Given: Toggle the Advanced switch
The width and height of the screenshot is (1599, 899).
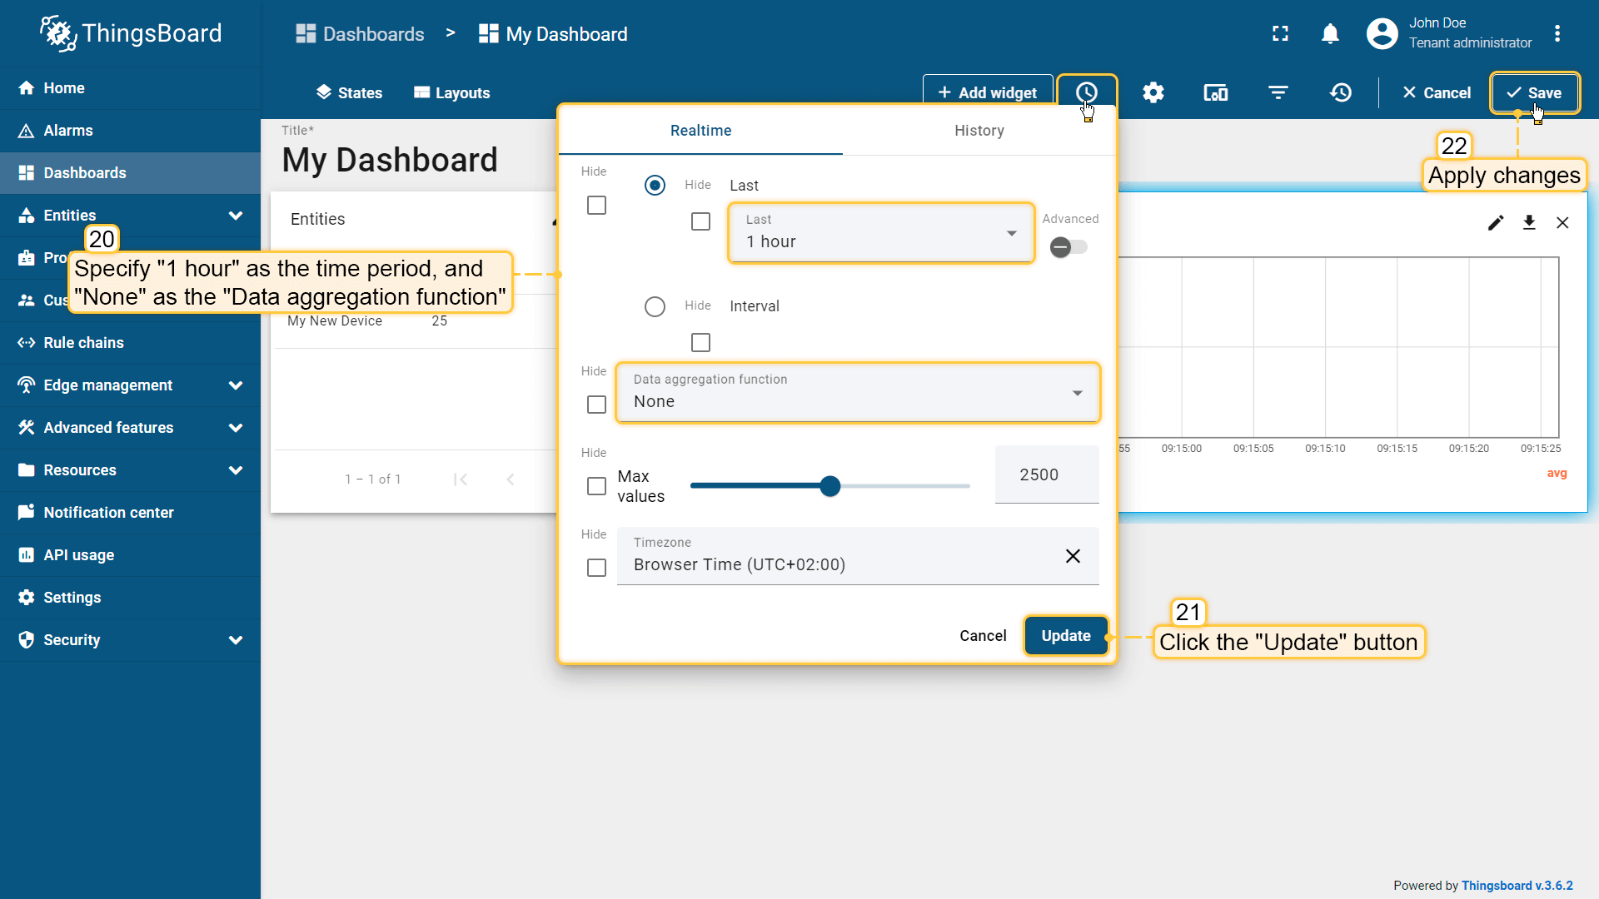Looking at the screenshot, I should pyautogui.click(x=1068, y=247).
